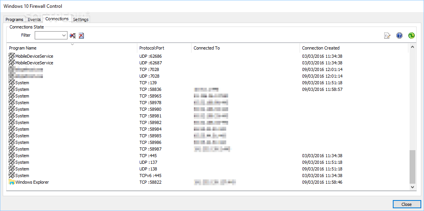Click the System icon in TCP :58987 row

point(12,149)
